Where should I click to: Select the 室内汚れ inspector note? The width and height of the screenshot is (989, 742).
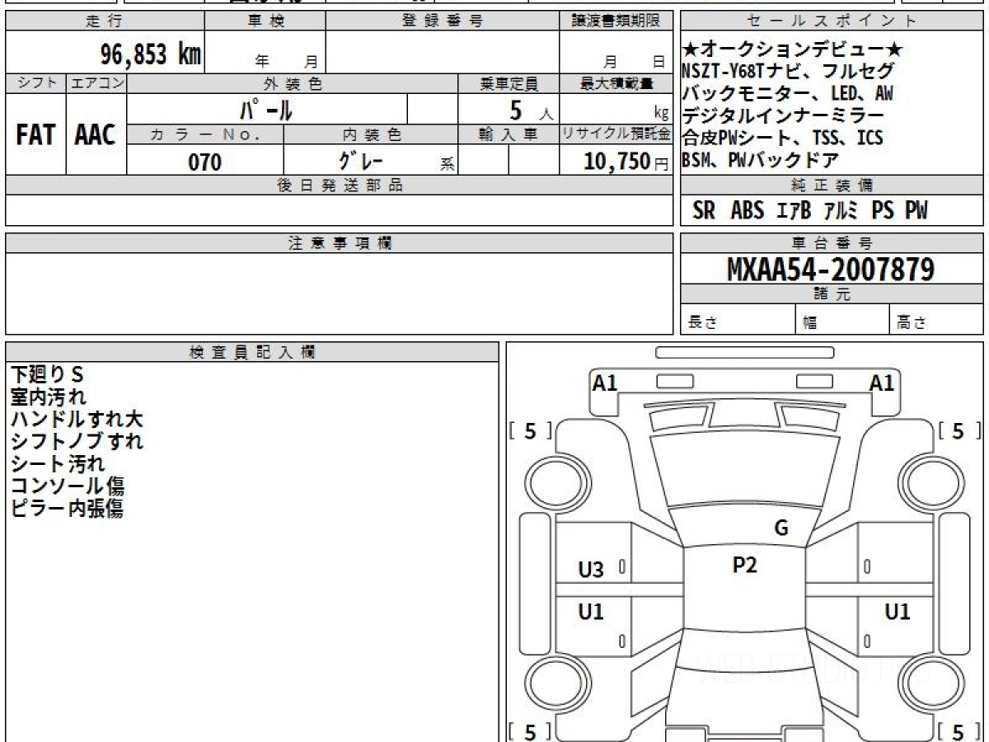[x=48, y=397]
